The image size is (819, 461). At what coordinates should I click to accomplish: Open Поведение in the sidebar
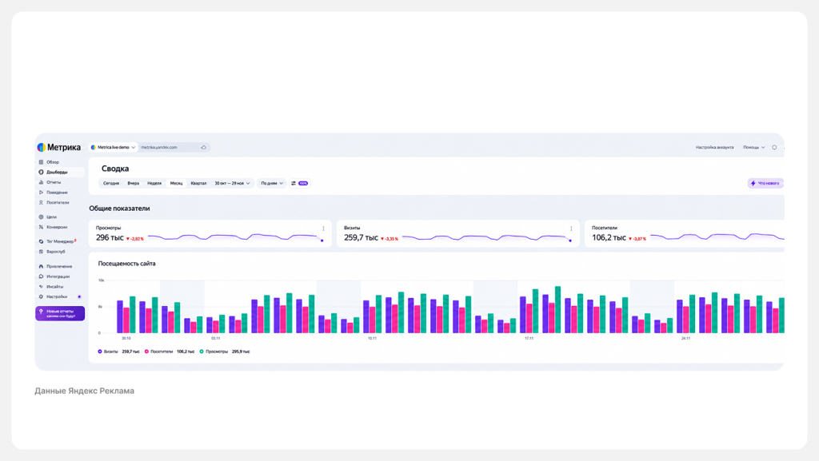(x=54, y=193)
